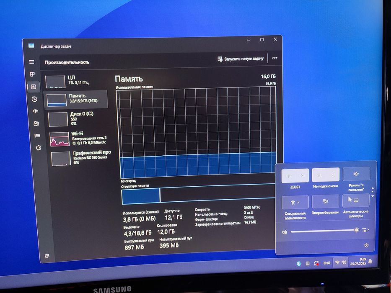Click the 12,1 ГБ available value
Viewport: 391px width, 293px height.
click(x=173, y=217)
